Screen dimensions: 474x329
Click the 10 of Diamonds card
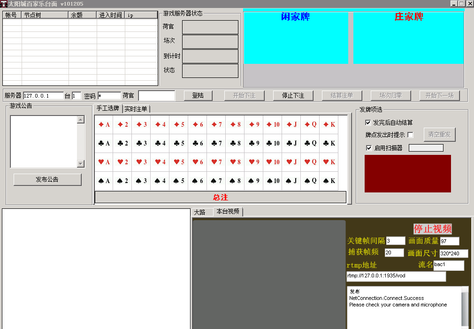point(273,124)
